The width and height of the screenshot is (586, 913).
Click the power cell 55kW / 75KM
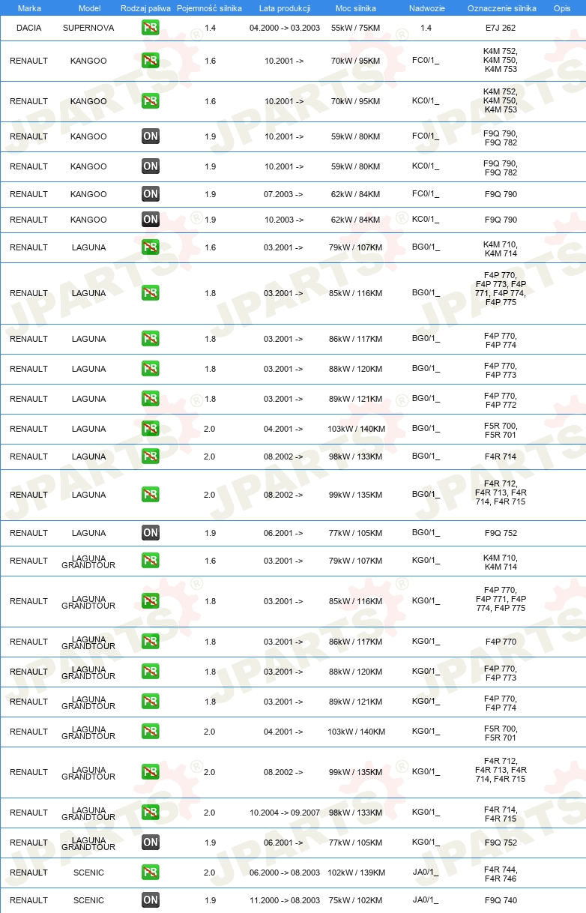[x=356, y=28]
